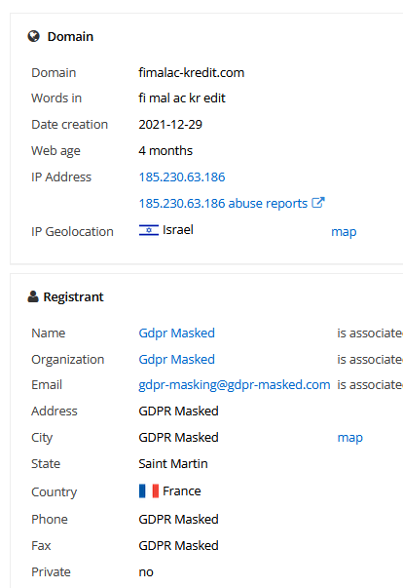Image resolution: width=403 pixels, height=588 pixels.
Task: Follow the Gdpr Masked link in Name row
Action: [176, 333]
